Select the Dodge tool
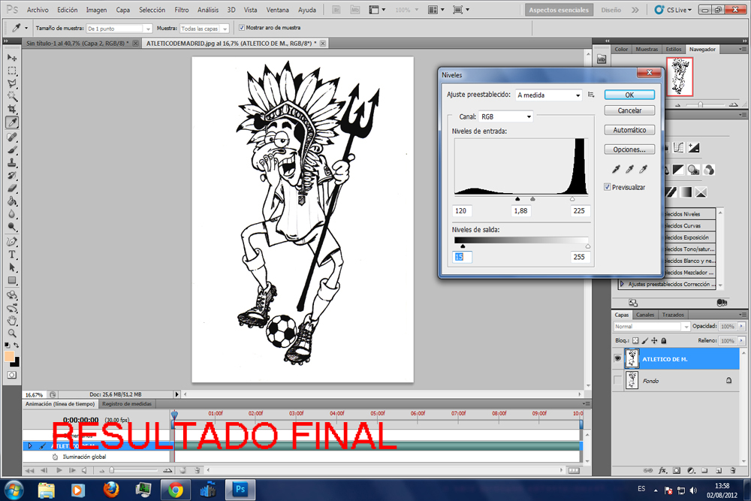751x501 pixels. tap(12, 227)
